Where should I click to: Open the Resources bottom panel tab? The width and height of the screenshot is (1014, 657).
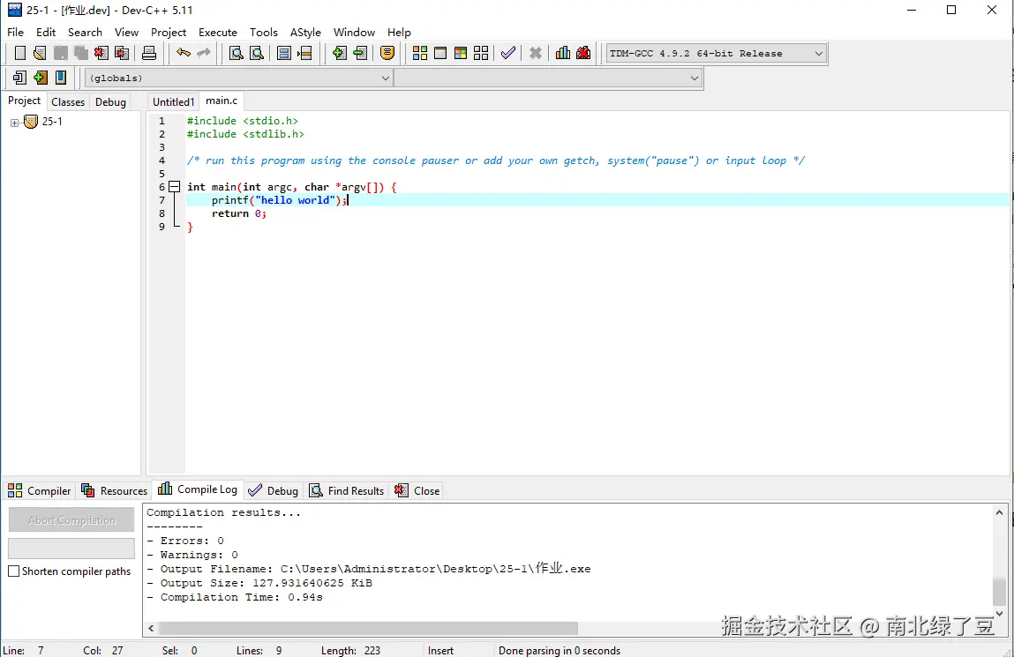pos(115,491)
